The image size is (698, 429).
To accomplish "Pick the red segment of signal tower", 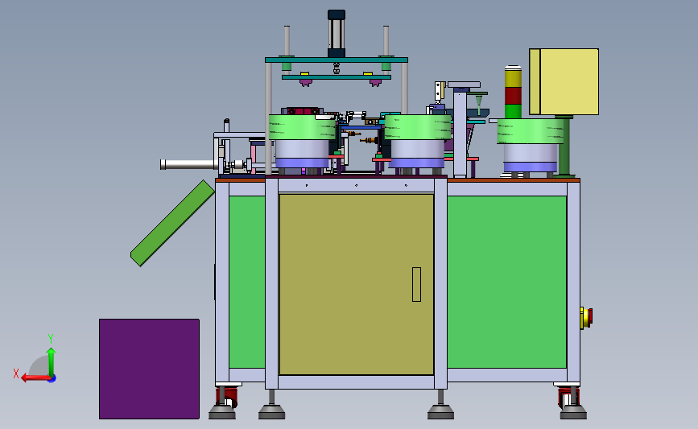I will (513, 96).
